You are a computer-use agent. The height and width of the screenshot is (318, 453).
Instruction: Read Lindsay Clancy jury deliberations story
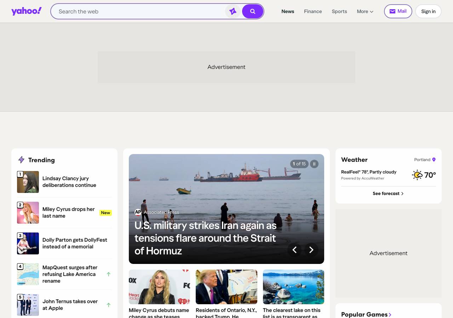tap(69, 182)
